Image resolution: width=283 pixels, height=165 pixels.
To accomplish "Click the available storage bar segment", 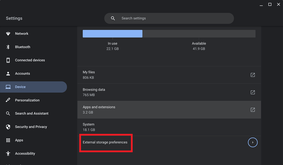I will [199, 34].
